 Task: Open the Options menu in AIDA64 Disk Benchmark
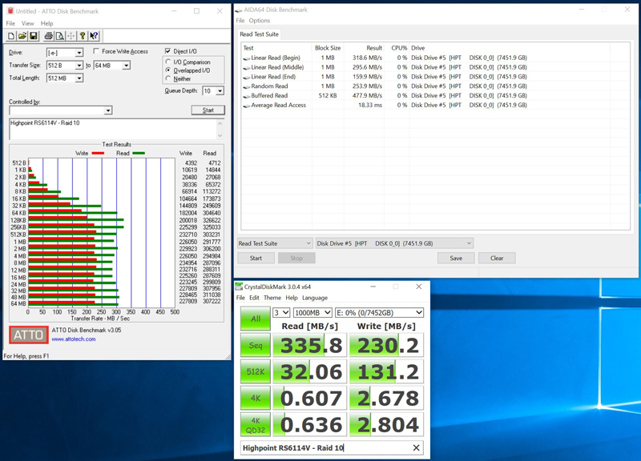pyautogui.click(x=260, y=21)
